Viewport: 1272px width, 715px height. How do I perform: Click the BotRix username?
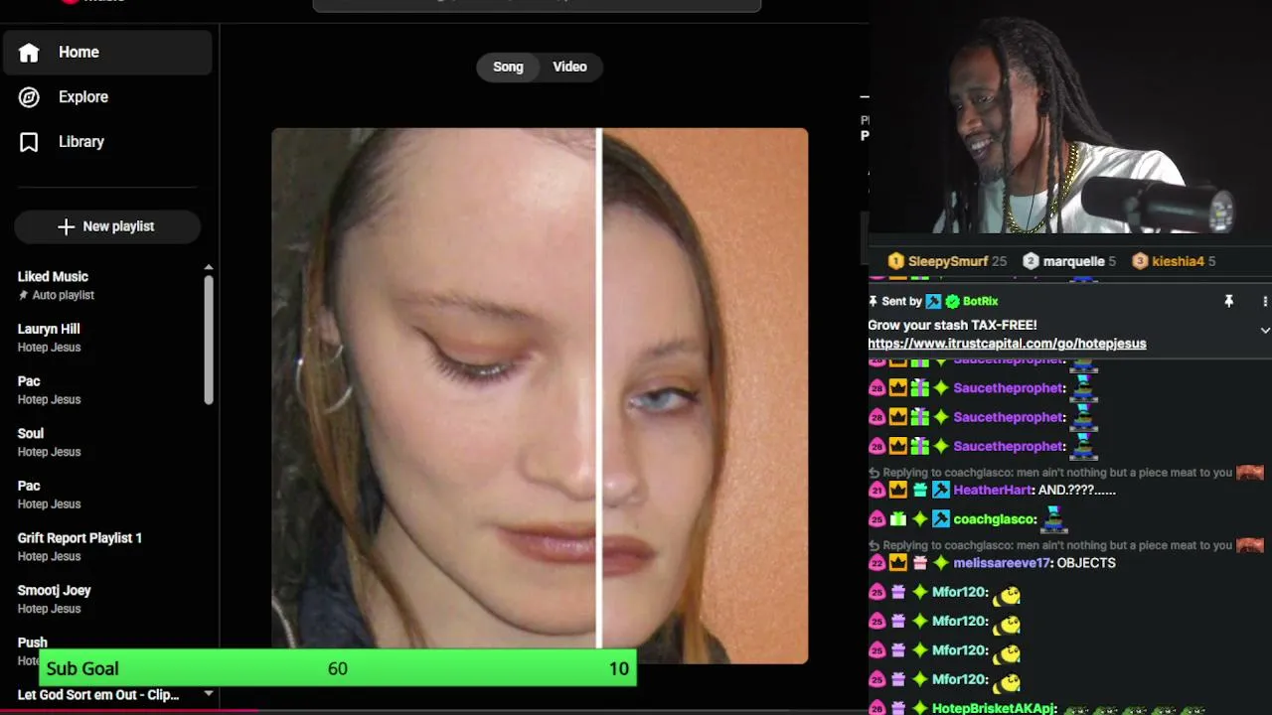pos(980,301)
